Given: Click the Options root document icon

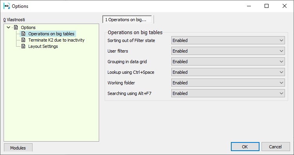Looking at the screenshot, I should click(16, 27).
